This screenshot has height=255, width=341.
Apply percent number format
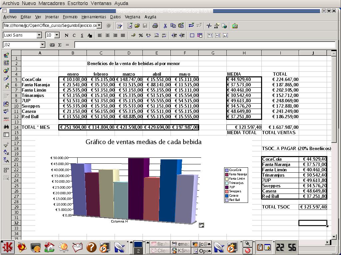(x=141, y=35)
